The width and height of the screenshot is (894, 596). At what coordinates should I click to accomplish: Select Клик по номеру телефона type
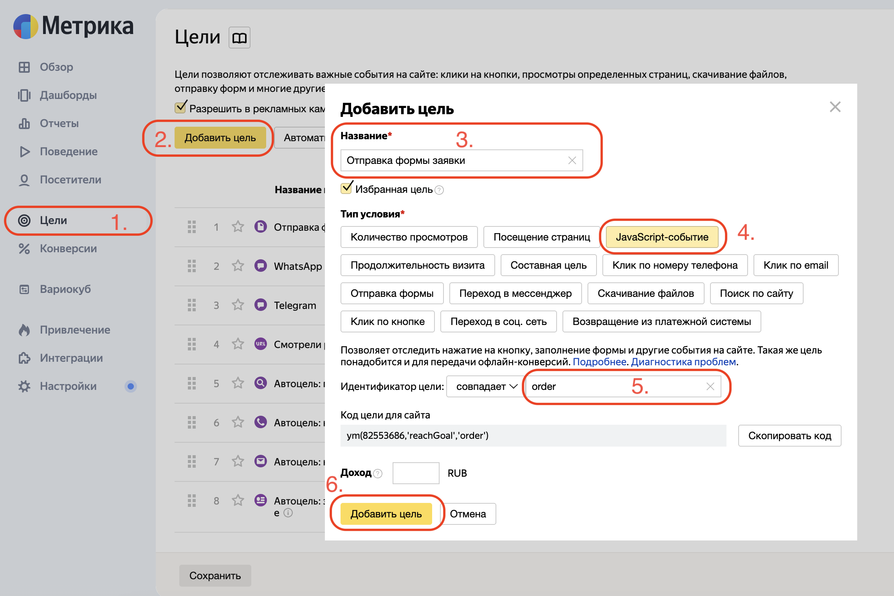675,265
